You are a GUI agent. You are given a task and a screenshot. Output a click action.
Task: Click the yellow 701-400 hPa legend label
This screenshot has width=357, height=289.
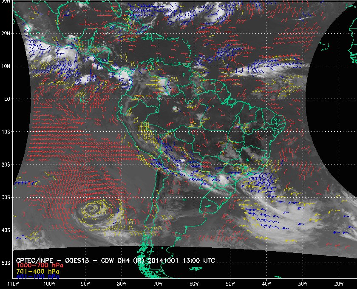click(38, 272)
